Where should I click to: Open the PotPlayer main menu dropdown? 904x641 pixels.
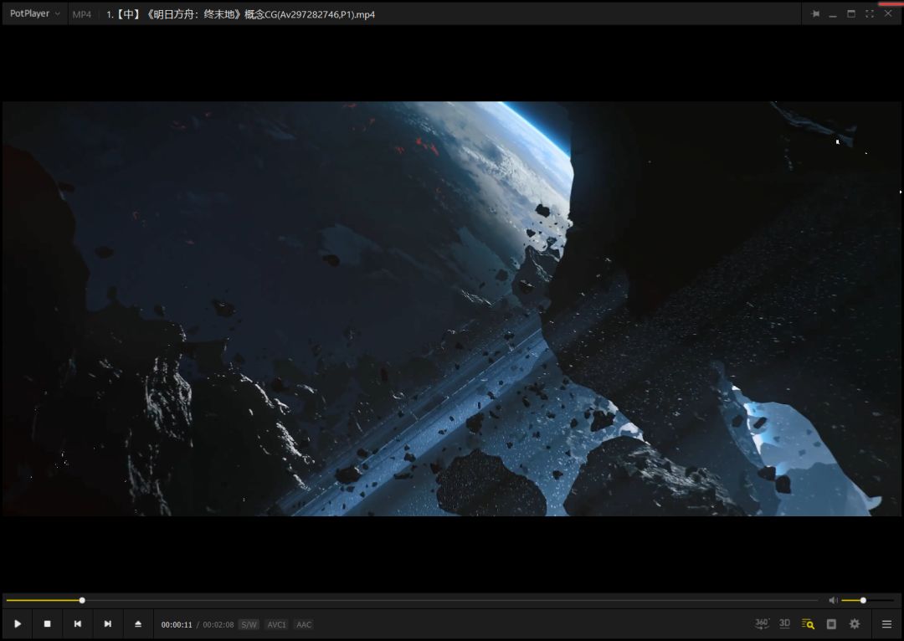(x=34, y=13)
